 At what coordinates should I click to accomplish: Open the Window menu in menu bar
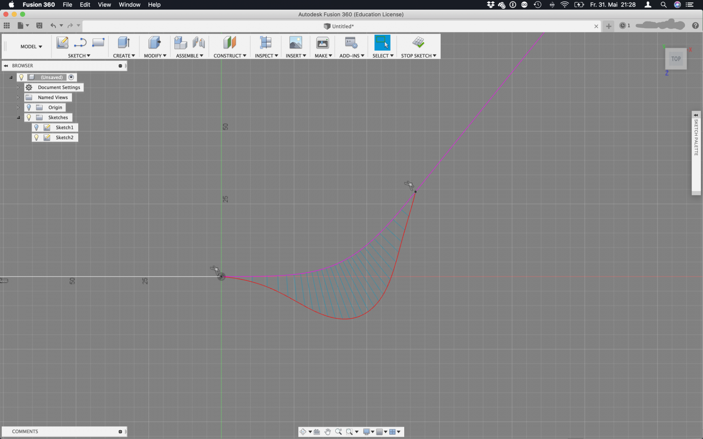pyautogui.click(x=129, y=5)
